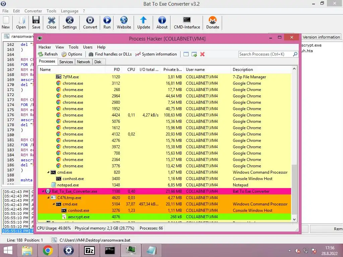Sort by the User name column header
343x257 pixels.
click(207, 70)
